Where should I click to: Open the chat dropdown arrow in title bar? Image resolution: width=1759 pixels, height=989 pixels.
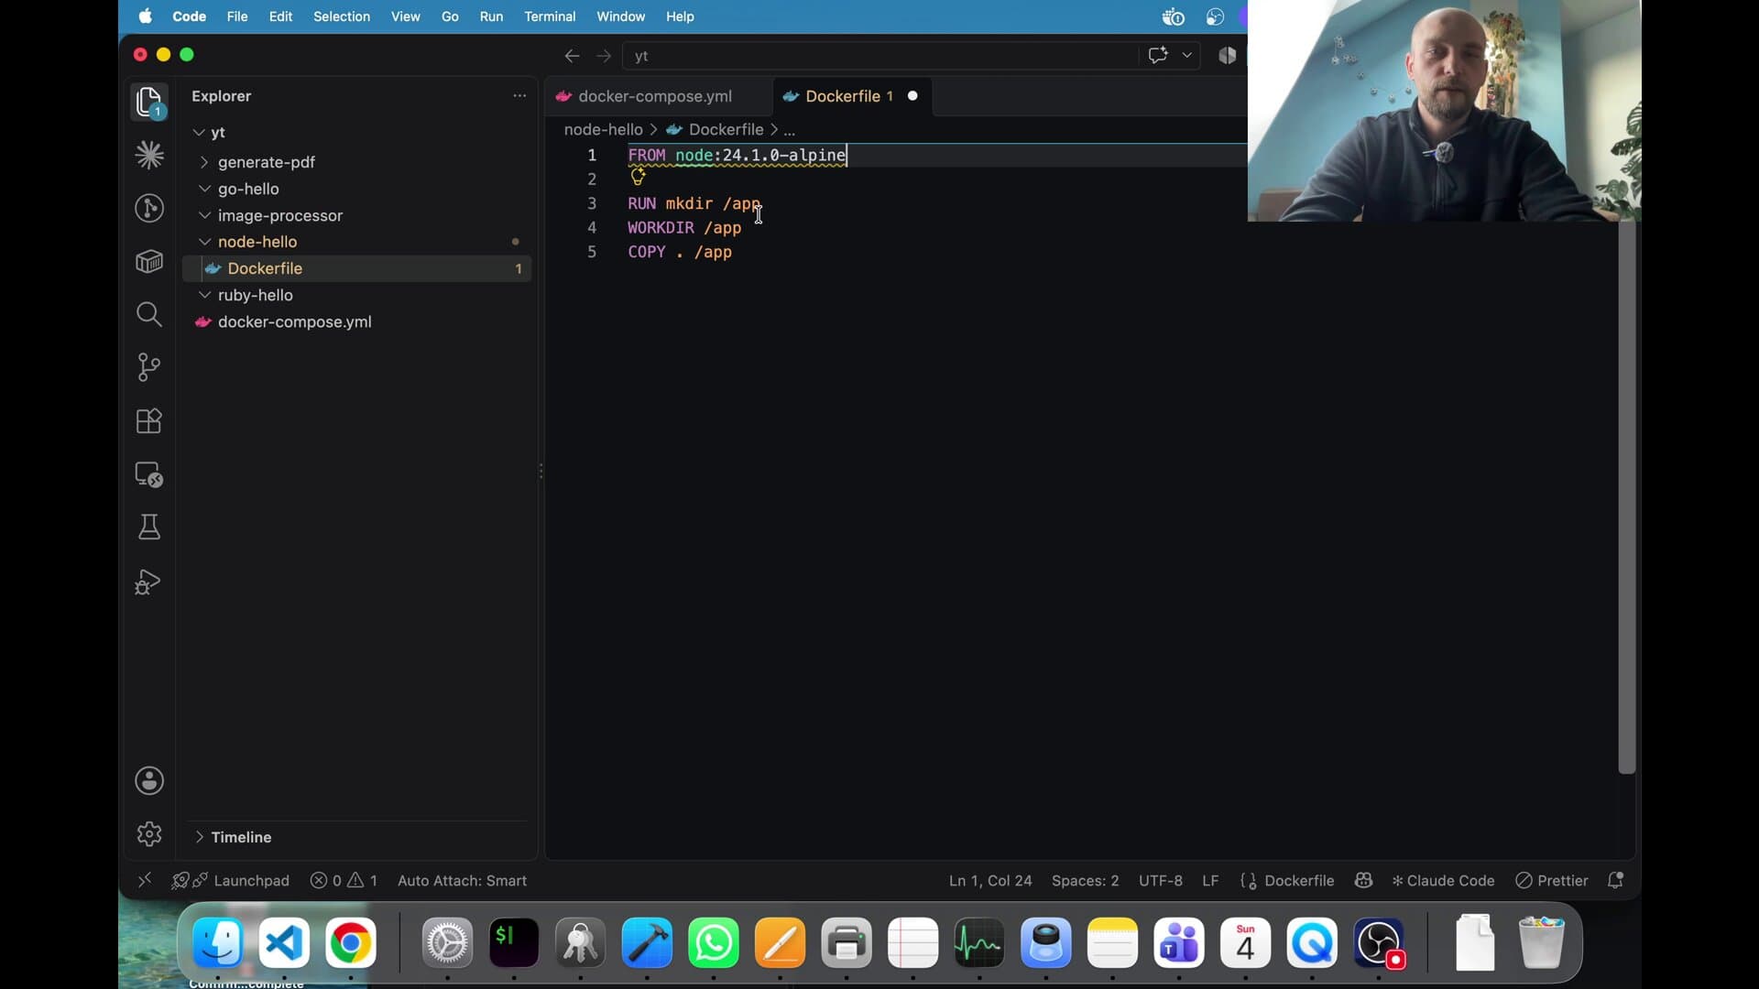1187,56
